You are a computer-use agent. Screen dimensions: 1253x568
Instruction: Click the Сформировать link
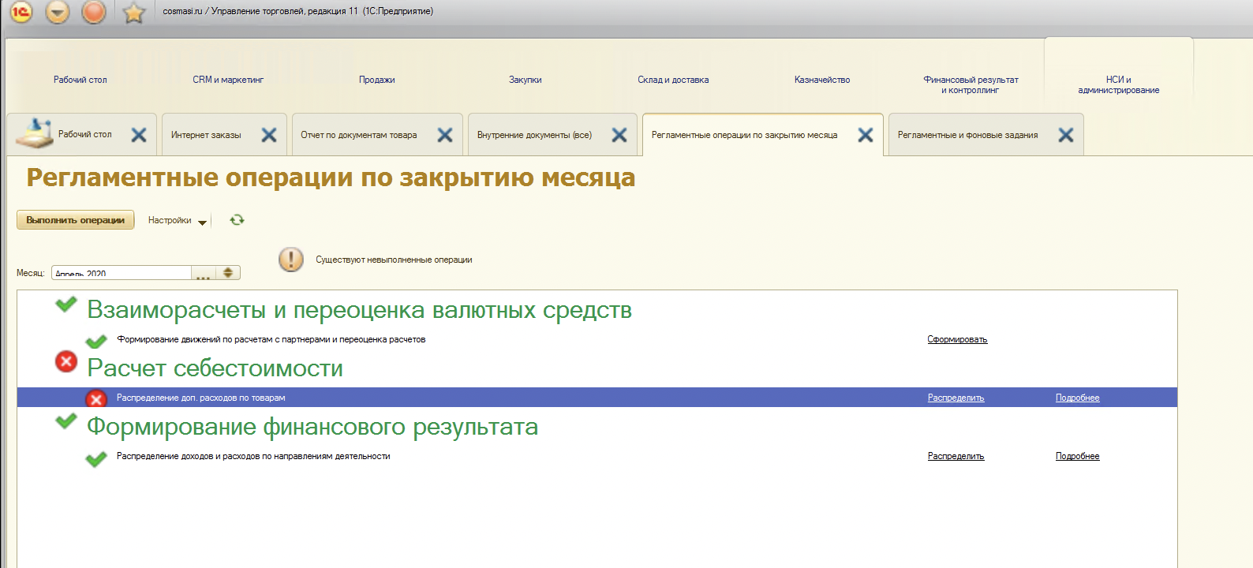tap(957, 339)
